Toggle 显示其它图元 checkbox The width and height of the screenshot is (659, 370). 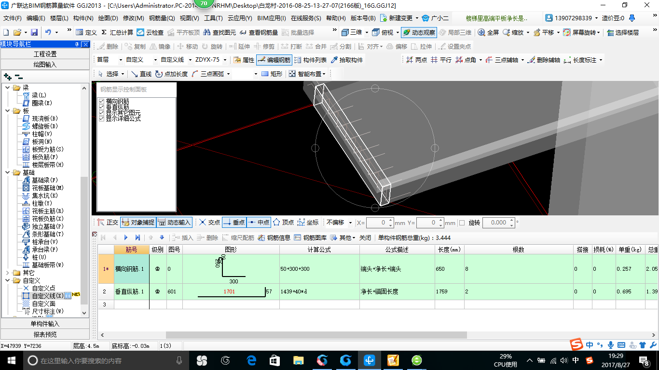(101, 113)
